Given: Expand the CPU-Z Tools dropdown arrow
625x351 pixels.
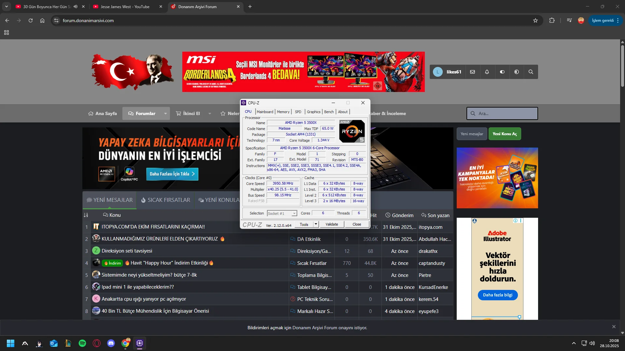Looking at the screenshot, I should coord(315,224).
